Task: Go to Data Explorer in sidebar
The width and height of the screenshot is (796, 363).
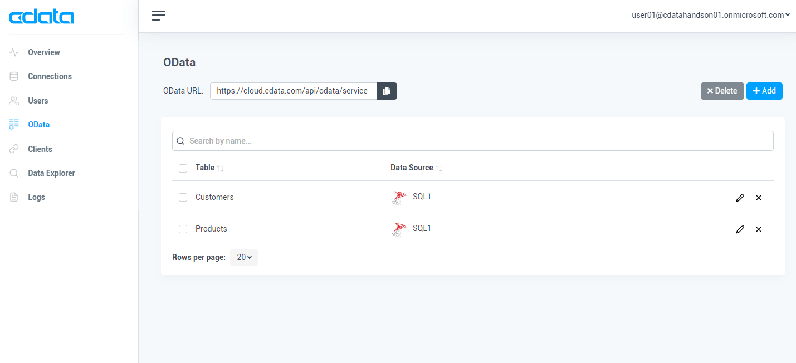Action: click(51, 173)
